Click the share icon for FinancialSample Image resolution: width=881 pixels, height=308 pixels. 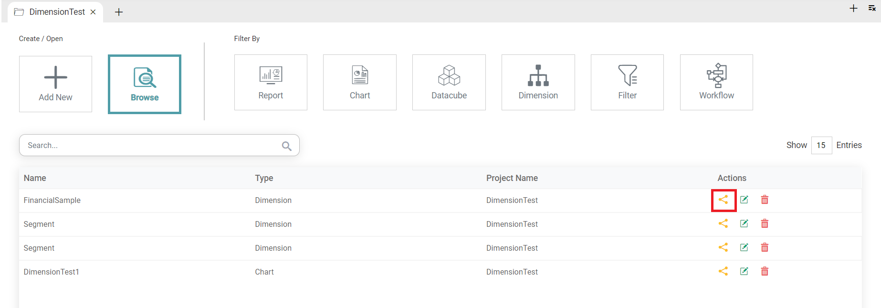click(x=723, y=200)
